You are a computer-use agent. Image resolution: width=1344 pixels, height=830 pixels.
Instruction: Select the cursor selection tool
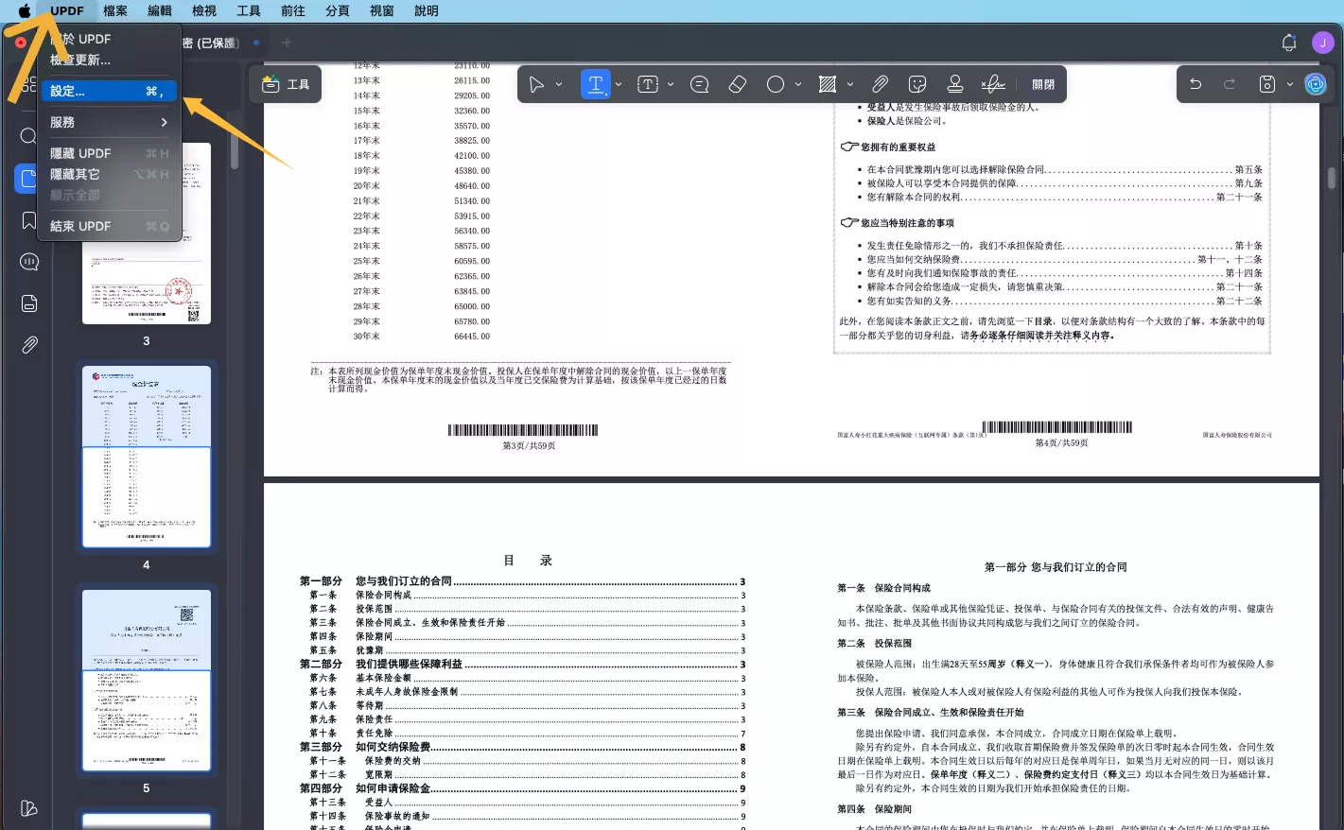(536, 84)
